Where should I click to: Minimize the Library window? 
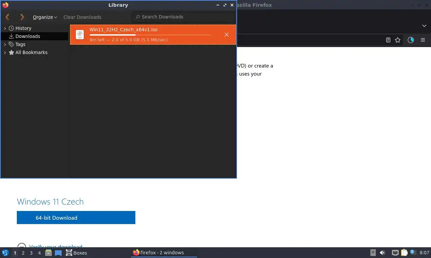tap(218, 5)
